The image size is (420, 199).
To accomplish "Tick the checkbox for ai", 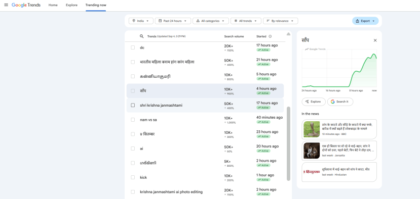I will (x=133, y=148).
